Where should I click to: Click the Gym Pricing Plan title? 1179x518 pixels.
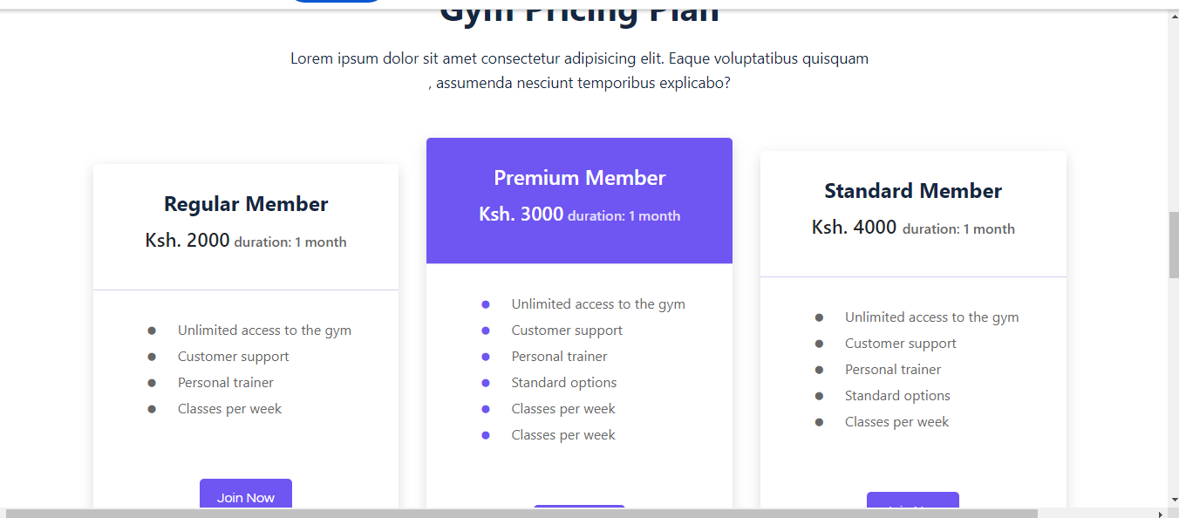579,10
